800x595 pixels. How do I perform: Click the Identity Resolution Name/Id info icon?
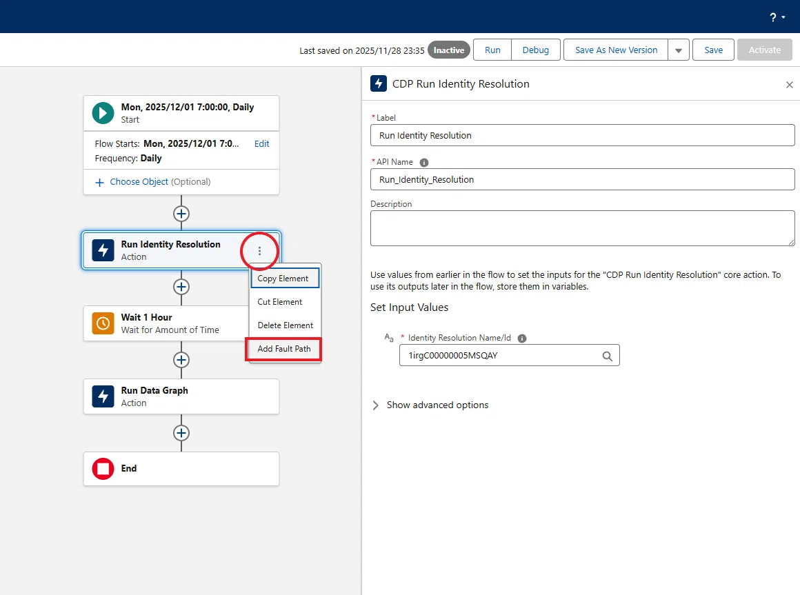(x=522, y=338)
